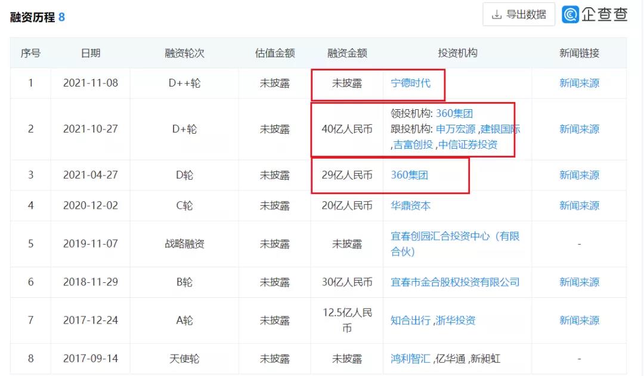Open 新闻来源 for 2020-12-02 row
This screenshot has width=644, height=376.
click(579, 205)
